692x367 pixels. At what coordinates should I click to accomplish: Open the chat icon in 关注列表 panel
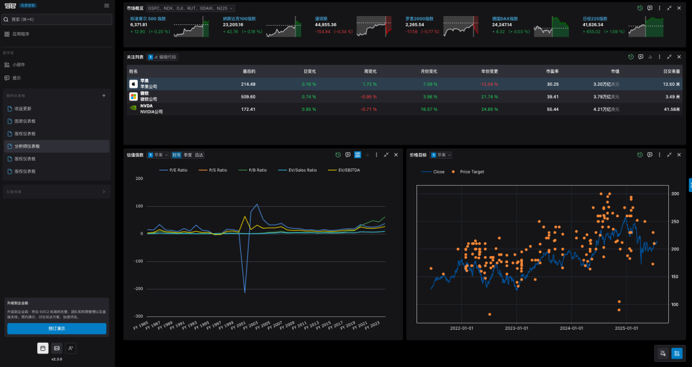pos(640,57)
